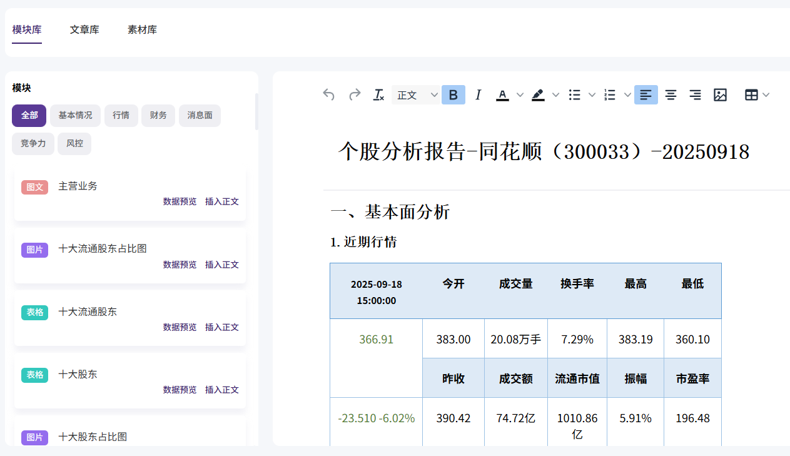Image resolution: width=790 pixels, height=456 pixels.
Task: Preview data for 主营业务 module
Action: coord(180,201)
